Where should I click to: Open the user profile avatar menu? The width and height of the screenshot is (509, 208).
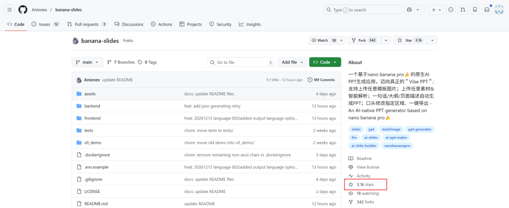click(x=499, y=10)
